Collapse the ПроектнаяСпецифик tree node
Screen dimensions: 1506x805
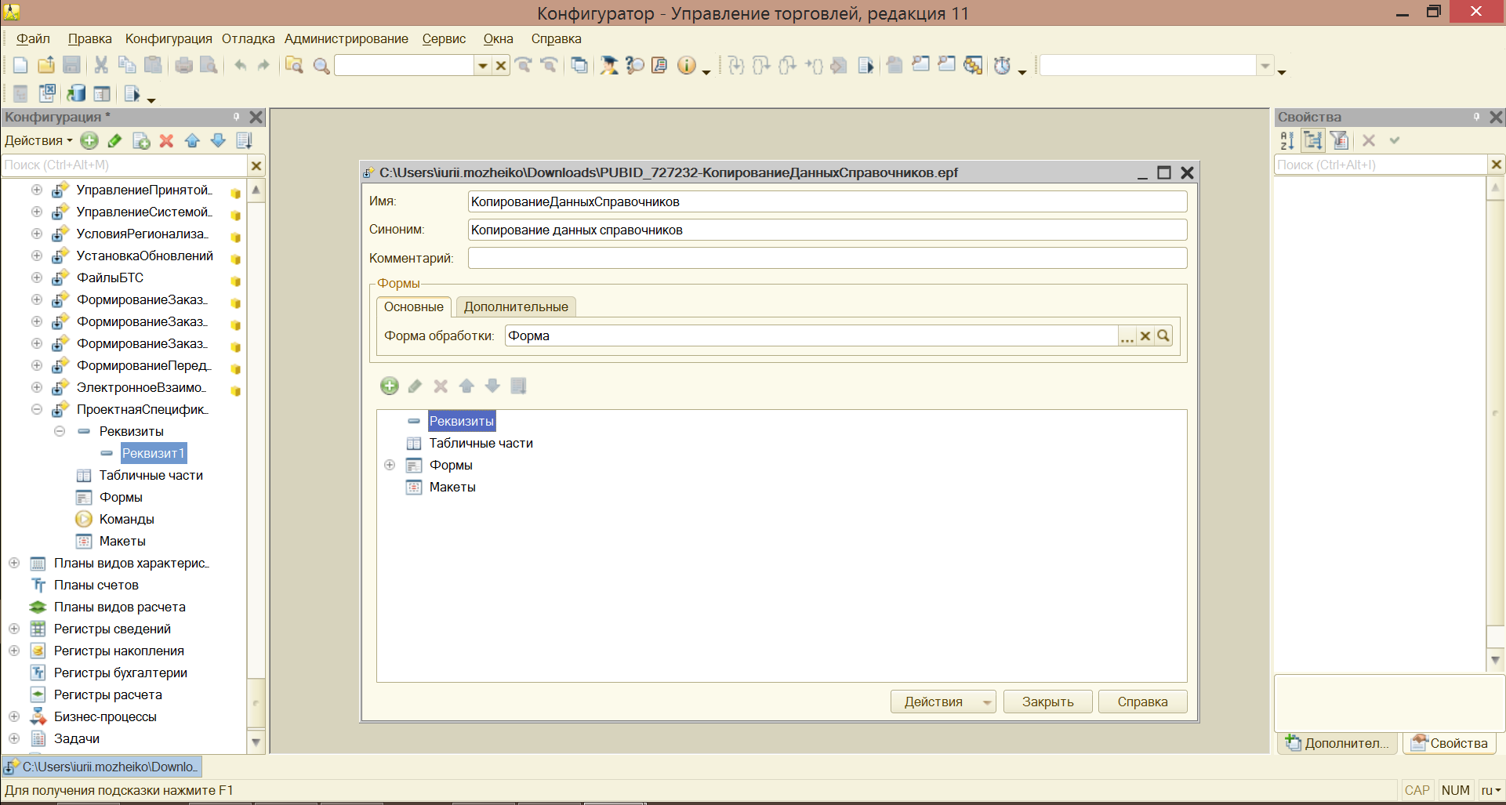pyautogui.click(x=37, y=409)
